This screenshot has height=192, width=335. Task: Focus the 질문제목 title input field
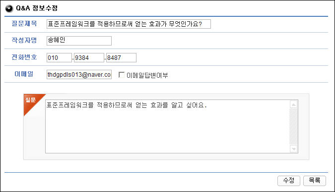[x=129, y=24]
